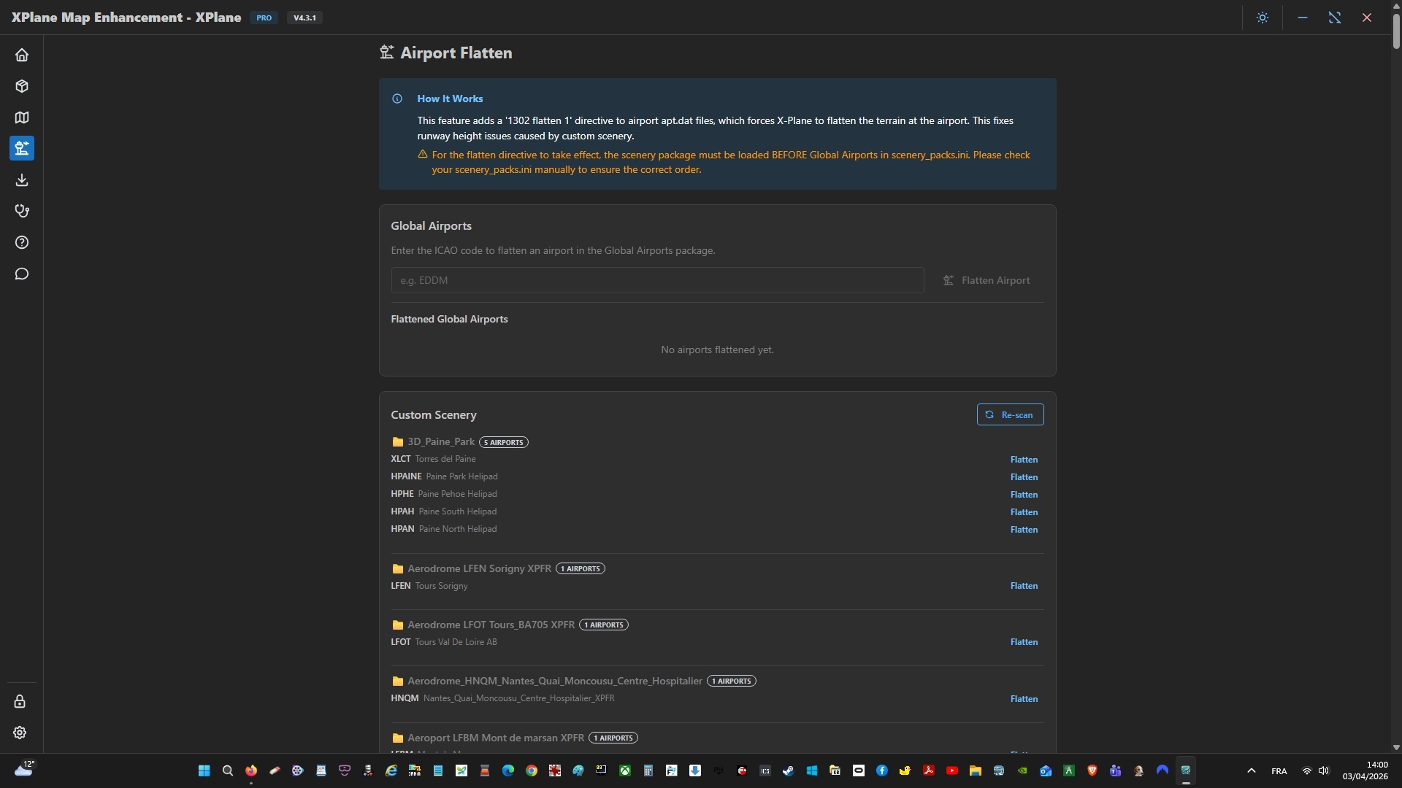Select the 3D_Paine_Park scenery folder
The width and height of the screenshot is (1402, 788).
pos(440,442)
